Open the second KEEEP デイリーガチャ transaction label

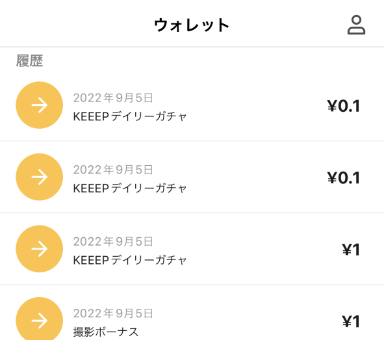click(130, 188)
